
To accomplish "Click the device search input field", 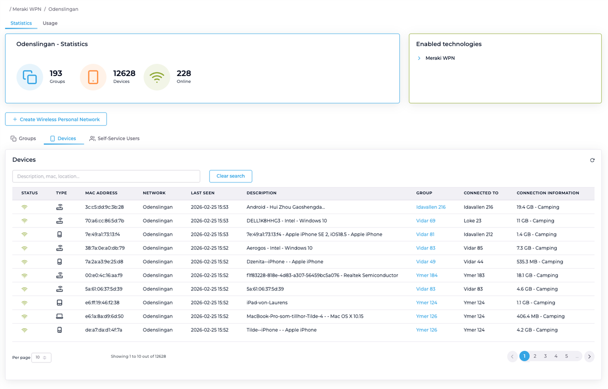I will tap(106, 176).
